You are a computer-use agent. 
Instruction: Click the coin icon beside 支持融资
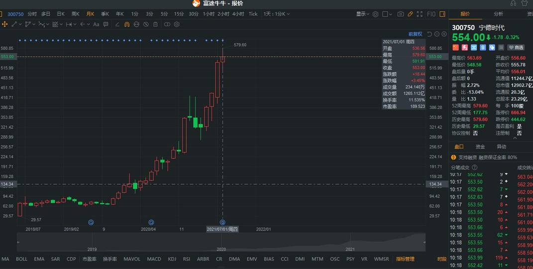[x=453, y=157]
